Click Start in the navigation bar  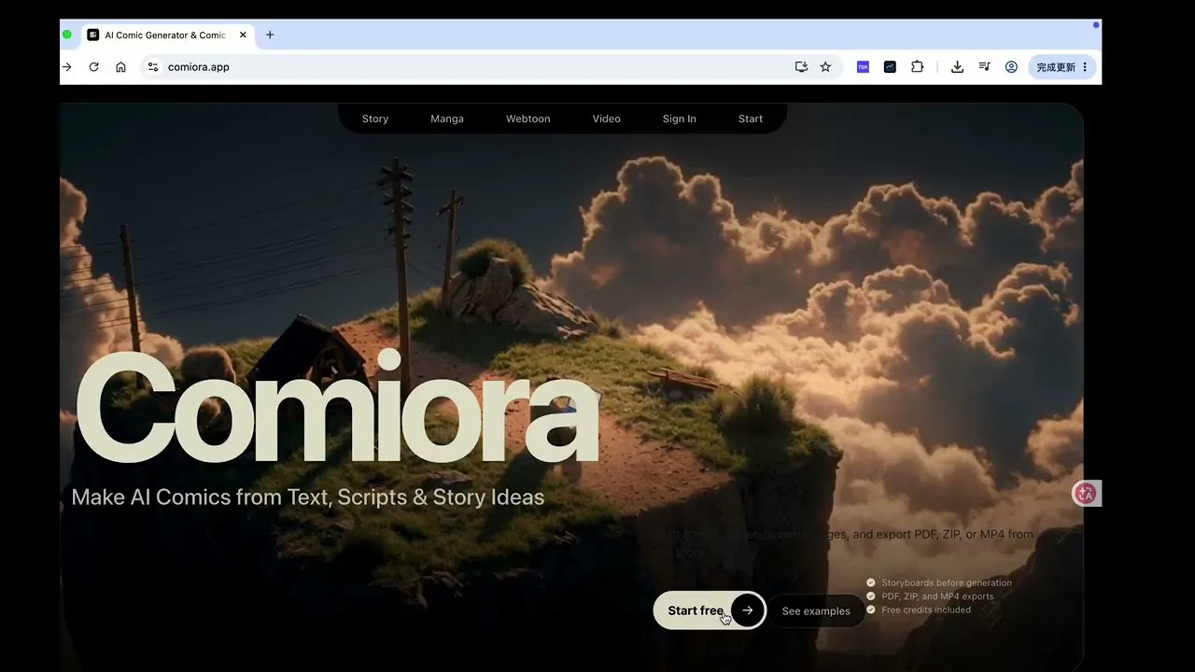click(751, 119)
